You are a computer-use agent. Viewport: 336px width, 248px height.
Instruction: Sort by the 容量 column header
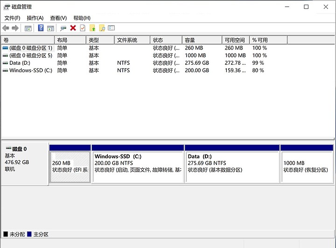click(202, 40)
